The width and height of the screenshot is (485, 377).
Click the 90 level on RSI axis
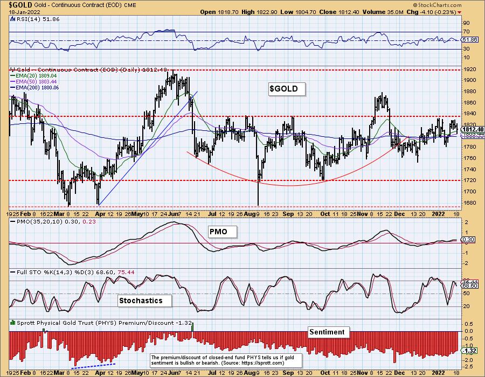click(x=466, y=23)
